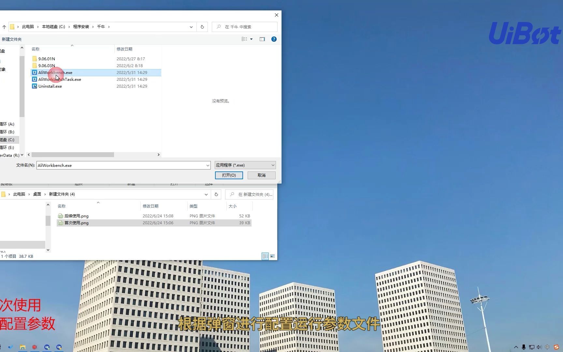This screenshot has height=352, width=563.
Task: Select drive (A:) in dialog sidebar
Action: (7, 124)
